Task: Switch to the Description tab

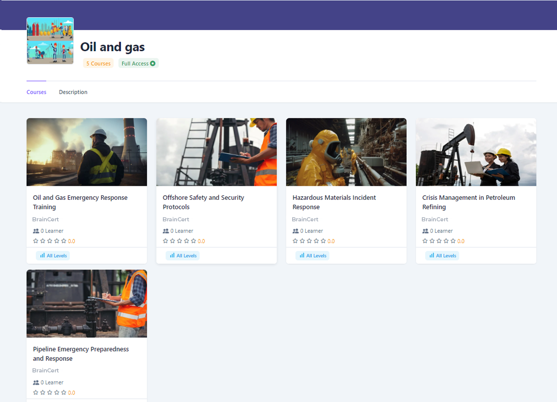Action: click(73, 92)
